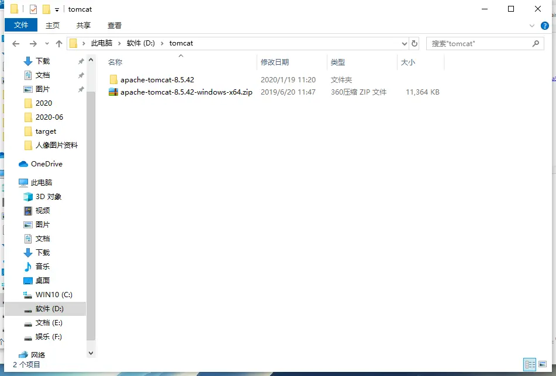This screenshot has height=376, width=556.
Task: Click the search magnifier icon
Action: click(536, 44)
